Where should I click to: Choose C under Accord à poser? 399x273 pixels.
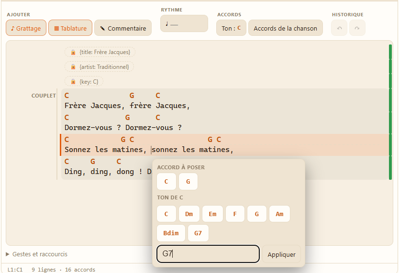coord(166,182)
